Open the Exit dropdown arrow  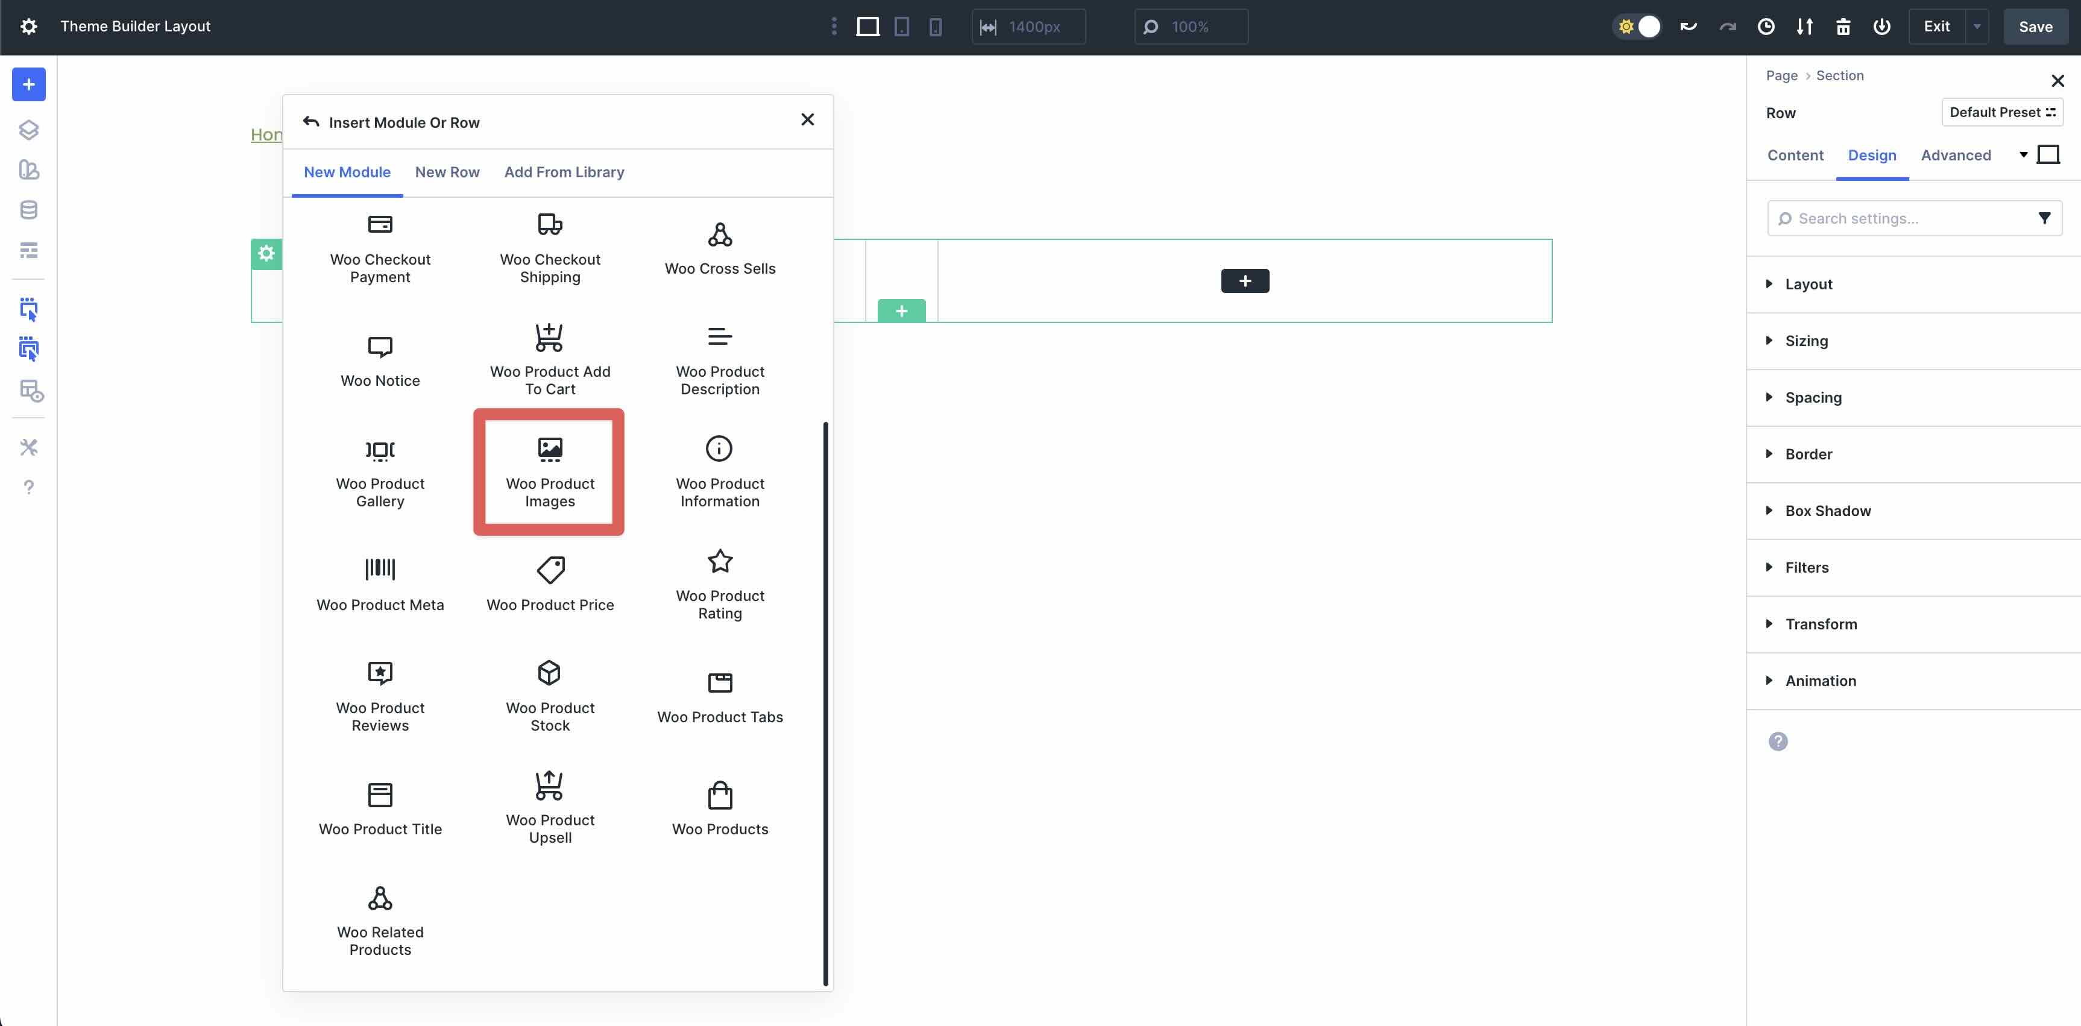(1977, 26)
